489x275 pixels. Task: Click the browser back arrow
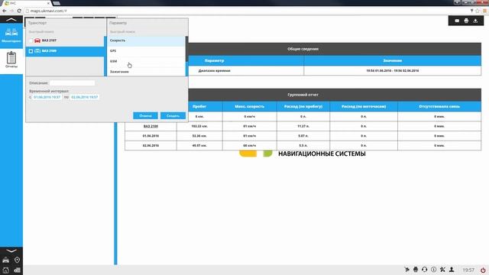point(5,11)
